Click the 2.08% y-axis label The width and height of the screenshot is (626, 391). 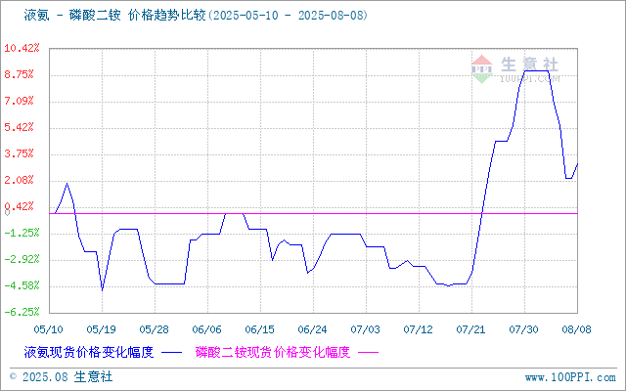pyautogui.click(x=22, y=180)
